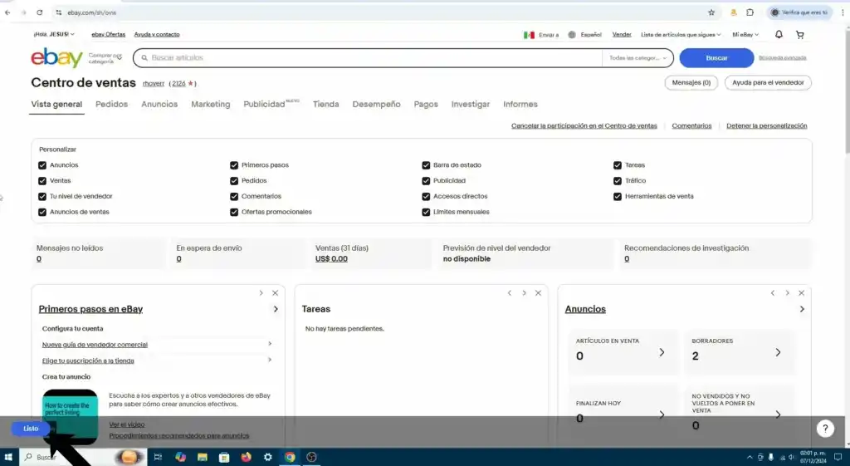
Task: Reload the page with refresh icon
Action: tap(40, 12)
